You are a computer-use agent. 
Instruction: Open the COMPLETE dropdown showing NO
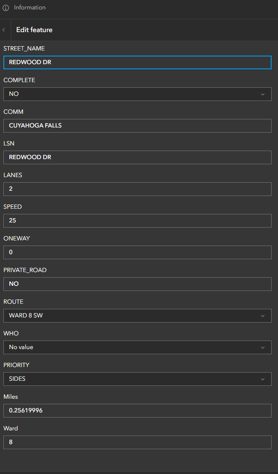[138, 94]
